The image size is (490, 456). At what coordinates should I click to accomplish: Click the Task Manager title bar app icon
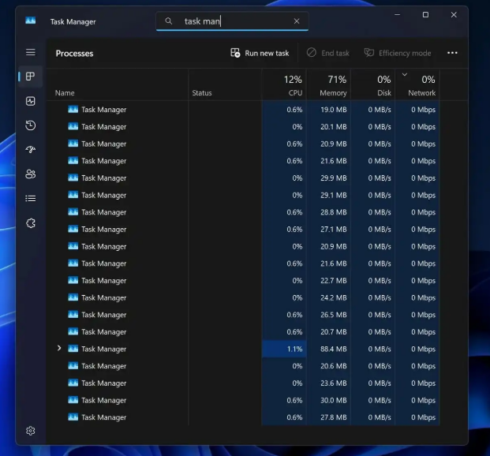30,21
